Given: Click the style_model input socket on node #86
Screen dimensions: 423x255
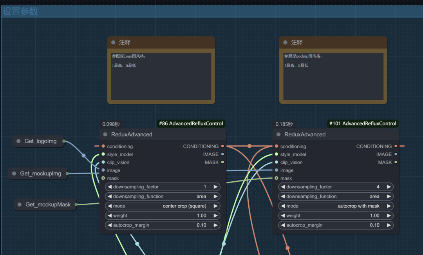Looking at the screenshot, I should coord(104,154).
